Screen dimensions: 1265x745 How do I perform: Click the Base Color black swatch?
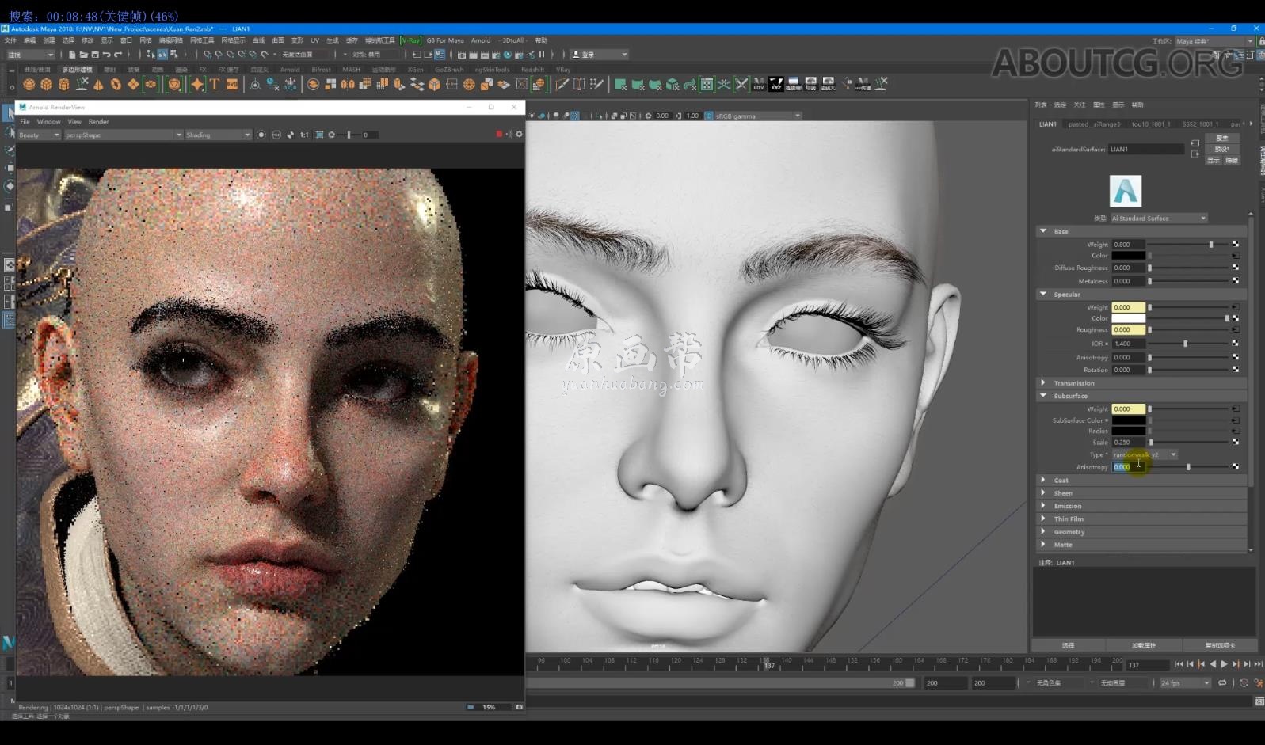[x=1128, y=256]
